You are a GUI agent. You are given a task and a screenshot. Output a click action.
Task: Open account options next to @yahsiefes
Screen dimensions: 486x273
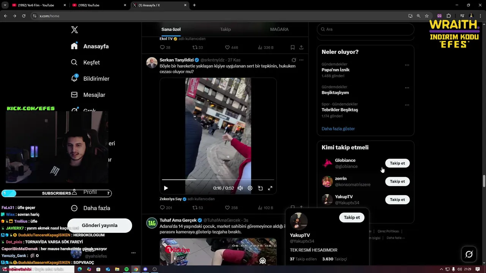(x=133, y=253)
